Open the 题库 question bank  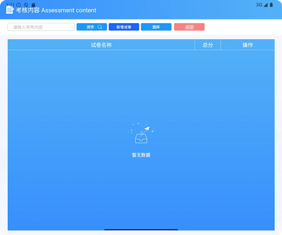(x=156, y=27)
